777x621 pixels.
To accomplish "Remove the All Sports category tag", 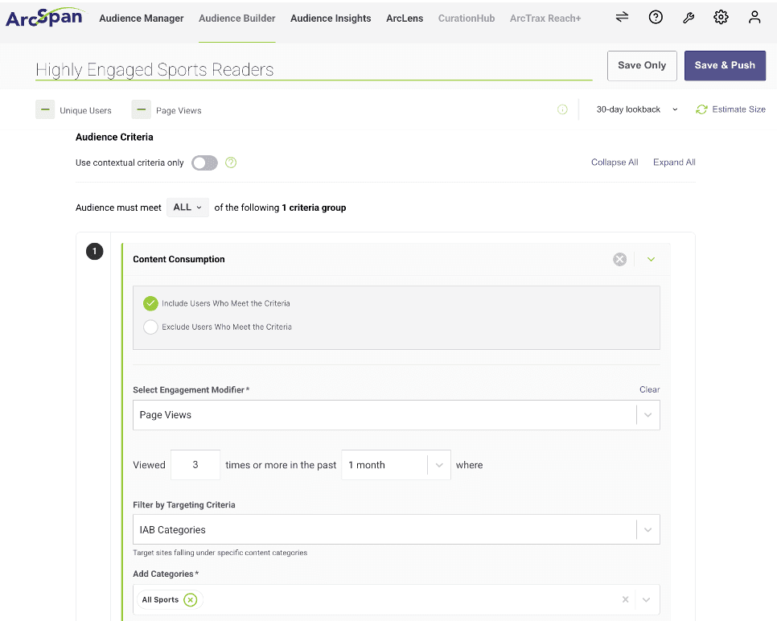I will (x=191, y=600).
